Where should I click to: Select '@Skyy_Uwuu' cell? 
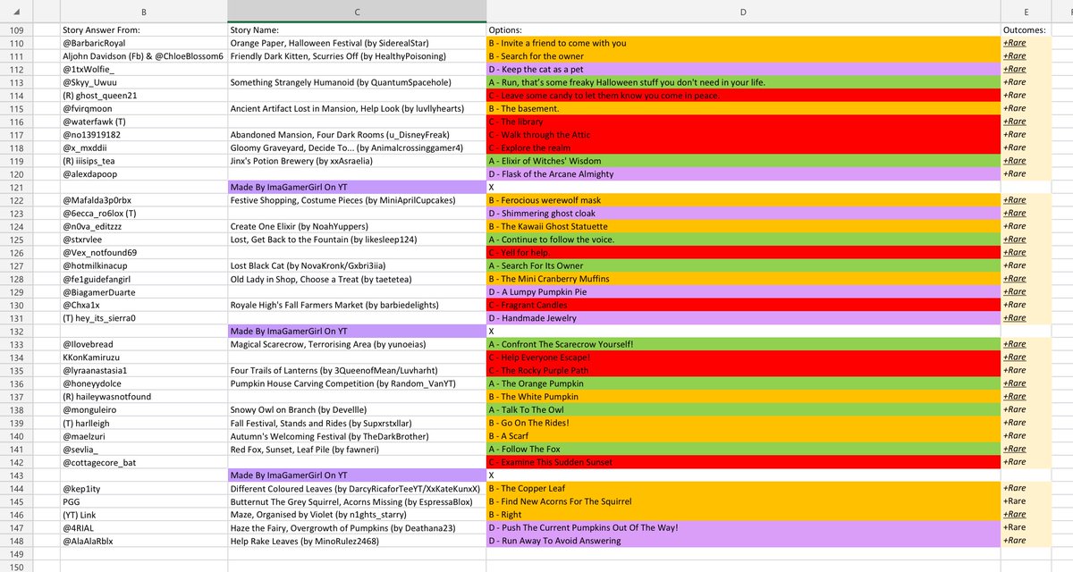[143, 82]
